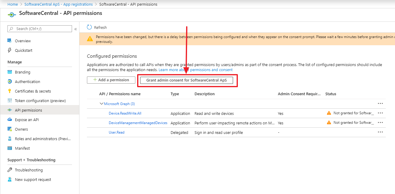Image resolution: width=395 pixels, height=194 pixels.
Task: Select Owners in the Manage menu
Action: pyautogui.click(x=21, y=129)
